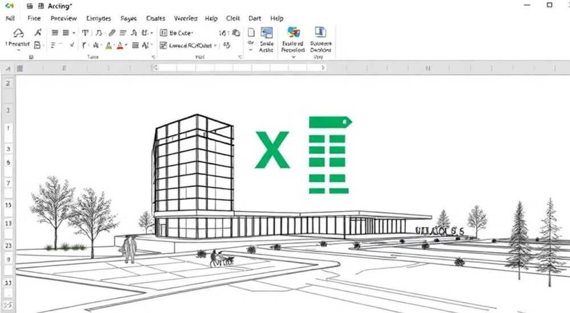Open the dropdown arrow next to the U icon

click(x=151, y=33)
